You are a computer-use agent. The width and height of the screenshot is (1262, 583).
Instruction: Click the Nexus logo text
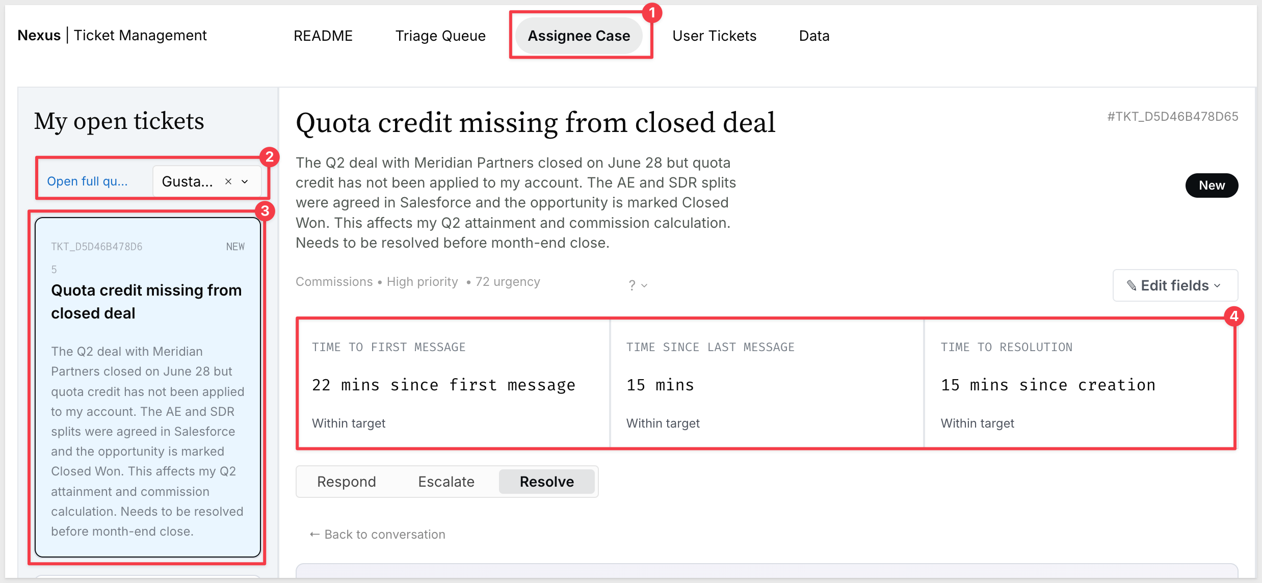[39, 35]
